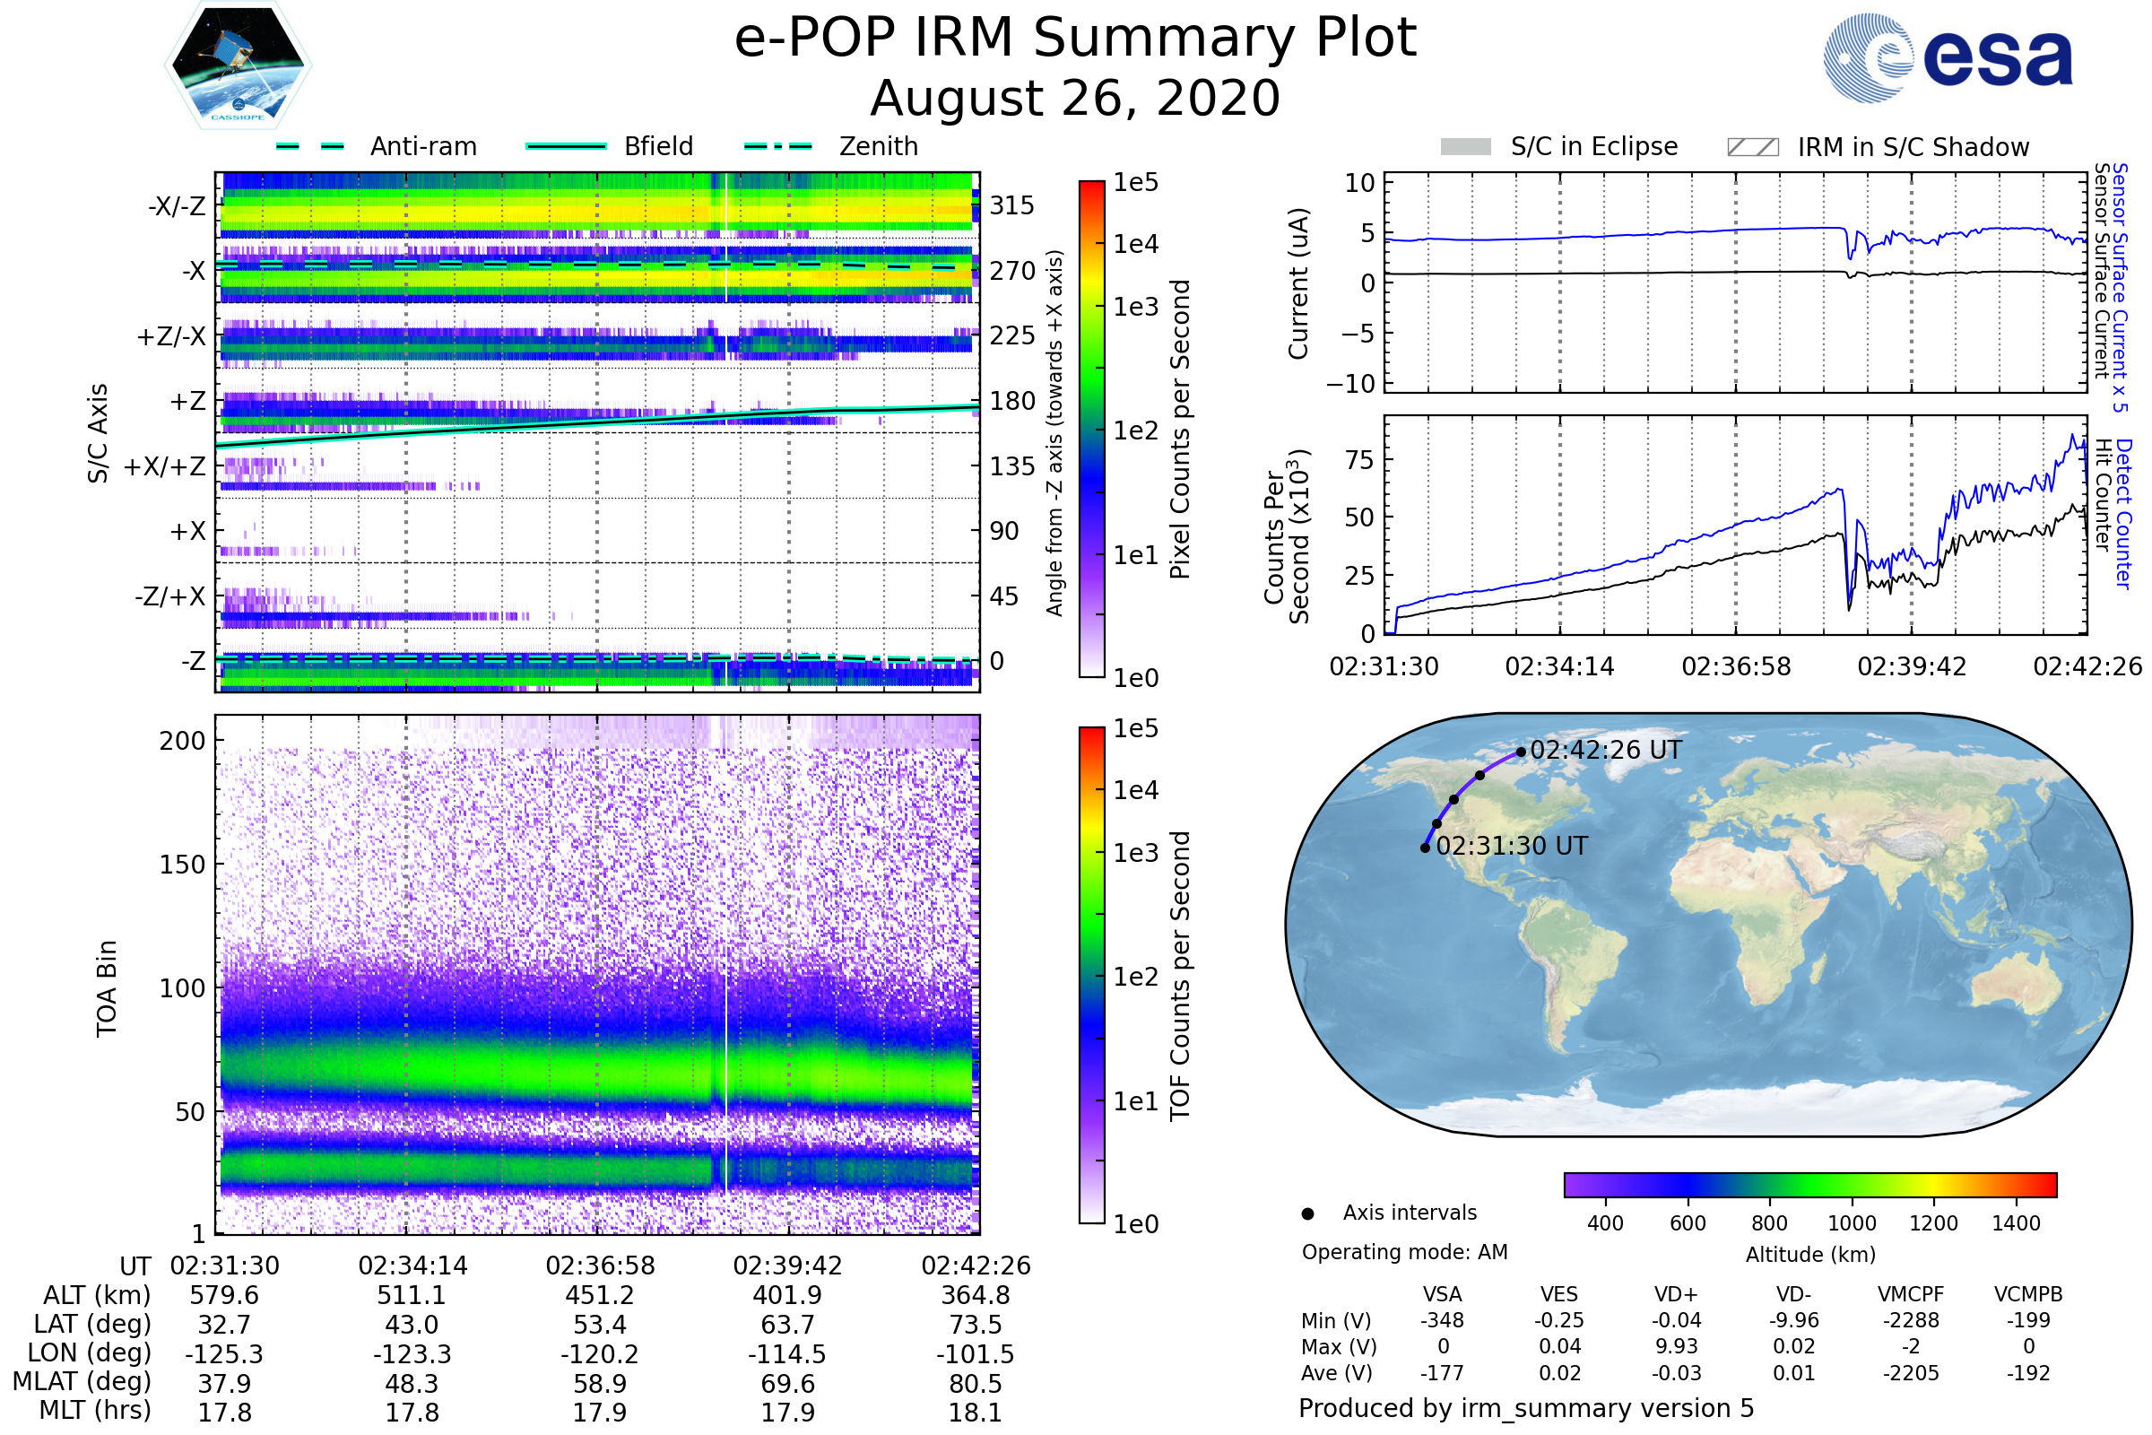Click the August 26, 2020 date heading
This screenshot has width=2152, height=1435.
[x=1075, y=99]
